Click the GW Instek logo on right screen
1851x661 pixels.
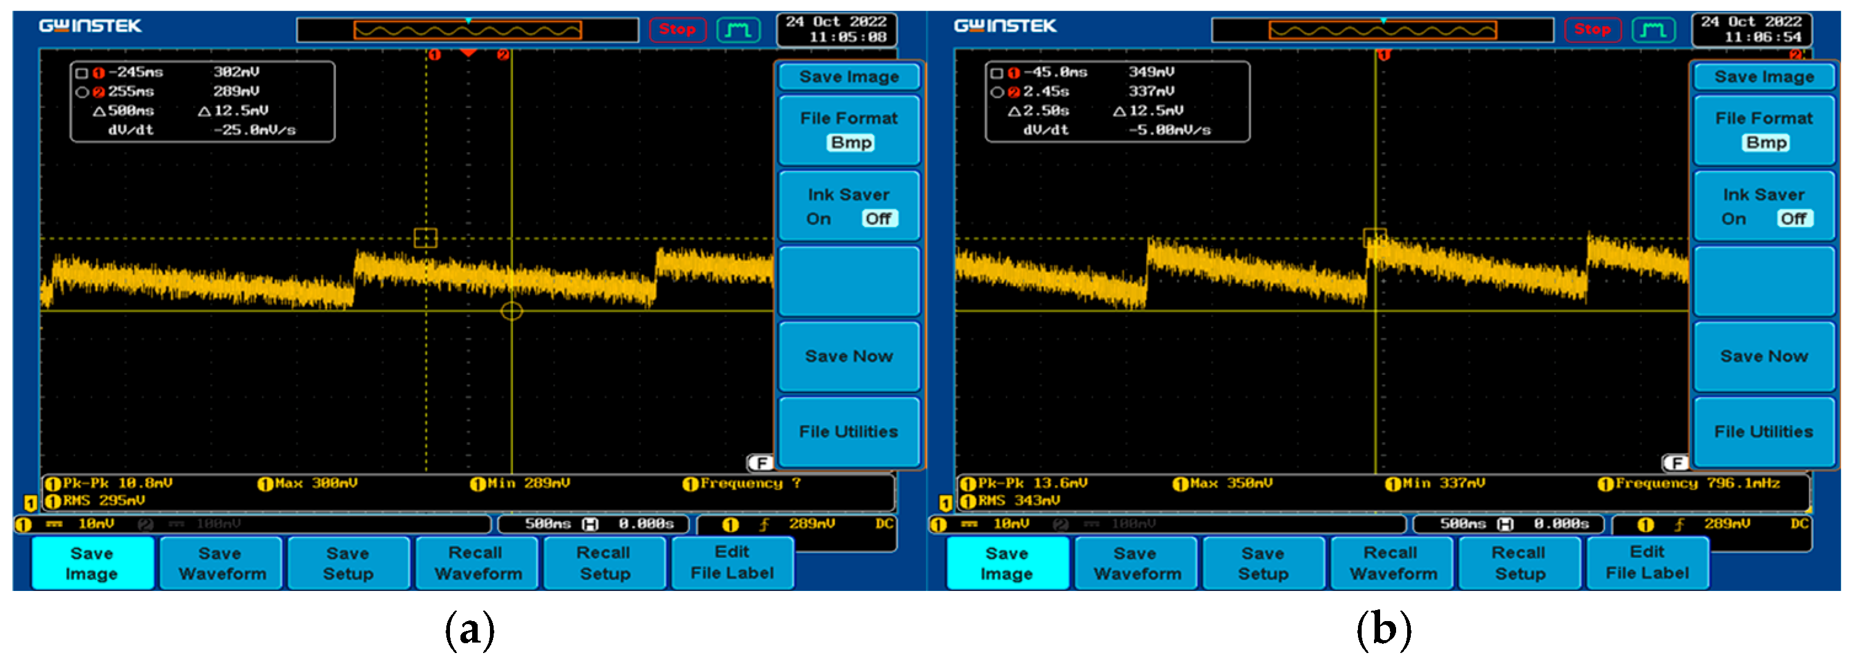(x=1004, y=26)
